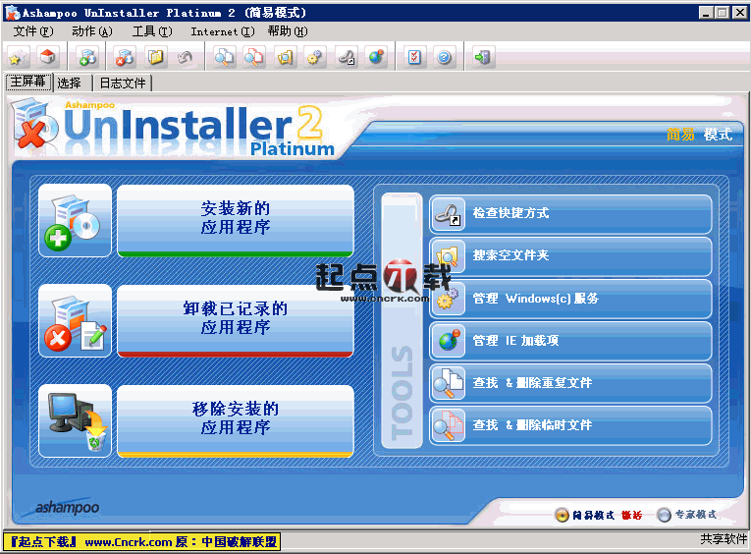Click the find duplicate files toolbar icon

pyautogui.click(x=224, y=58)
